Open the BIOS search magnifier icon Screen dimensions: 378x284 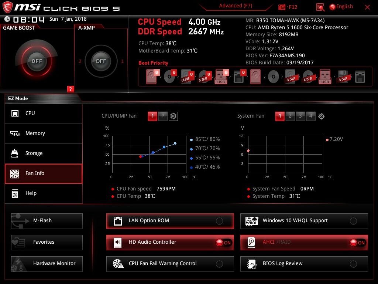click(x=320, y=7)
